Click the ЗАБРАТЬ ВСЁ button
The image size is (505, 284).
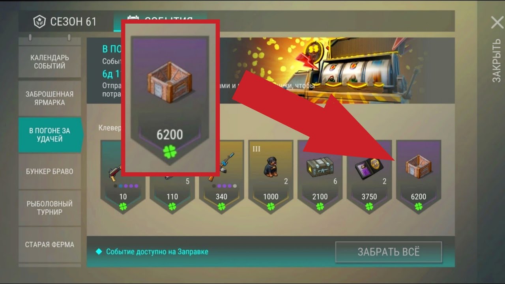click(x=389, y=252)
